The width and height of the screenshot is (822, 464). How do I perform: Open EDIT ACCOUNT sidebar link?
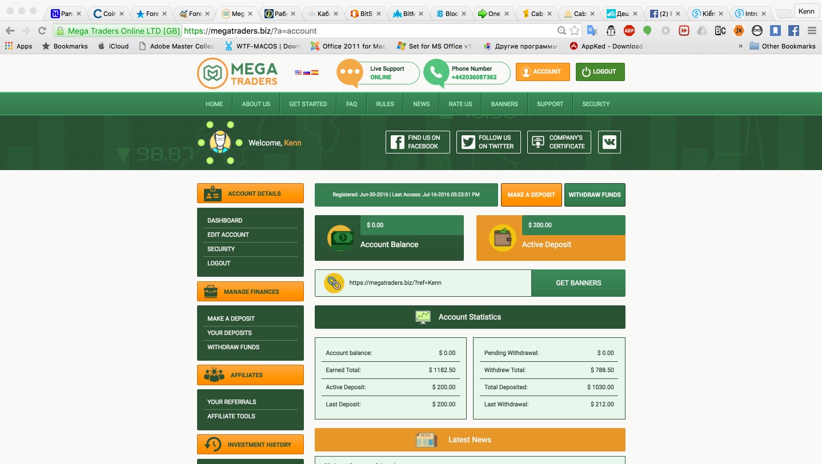pyautogui.click(x=228, y=235)
